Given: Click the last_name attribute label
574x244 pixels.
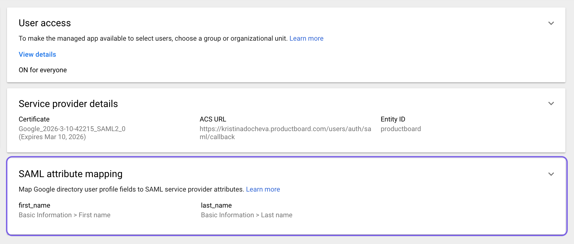Looking at the screenshot, I should click(216, 205).
